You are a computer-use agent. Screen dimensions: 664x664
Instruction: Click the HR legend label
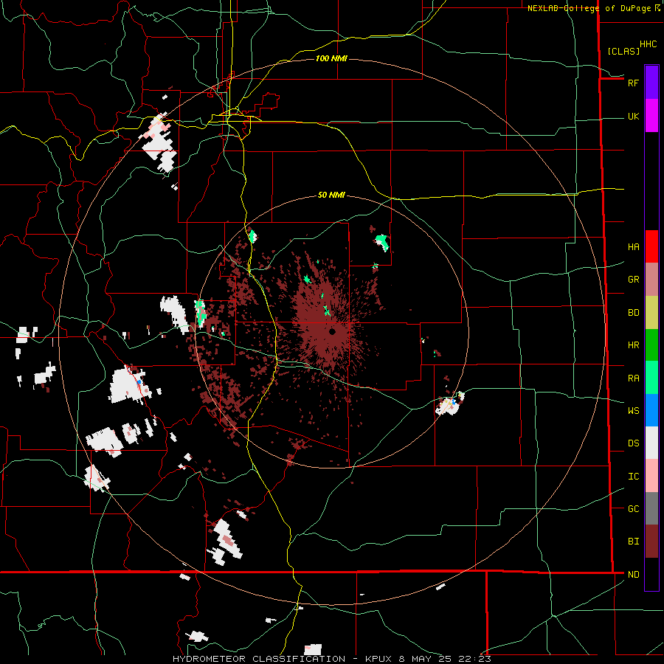tap(633, 345)
